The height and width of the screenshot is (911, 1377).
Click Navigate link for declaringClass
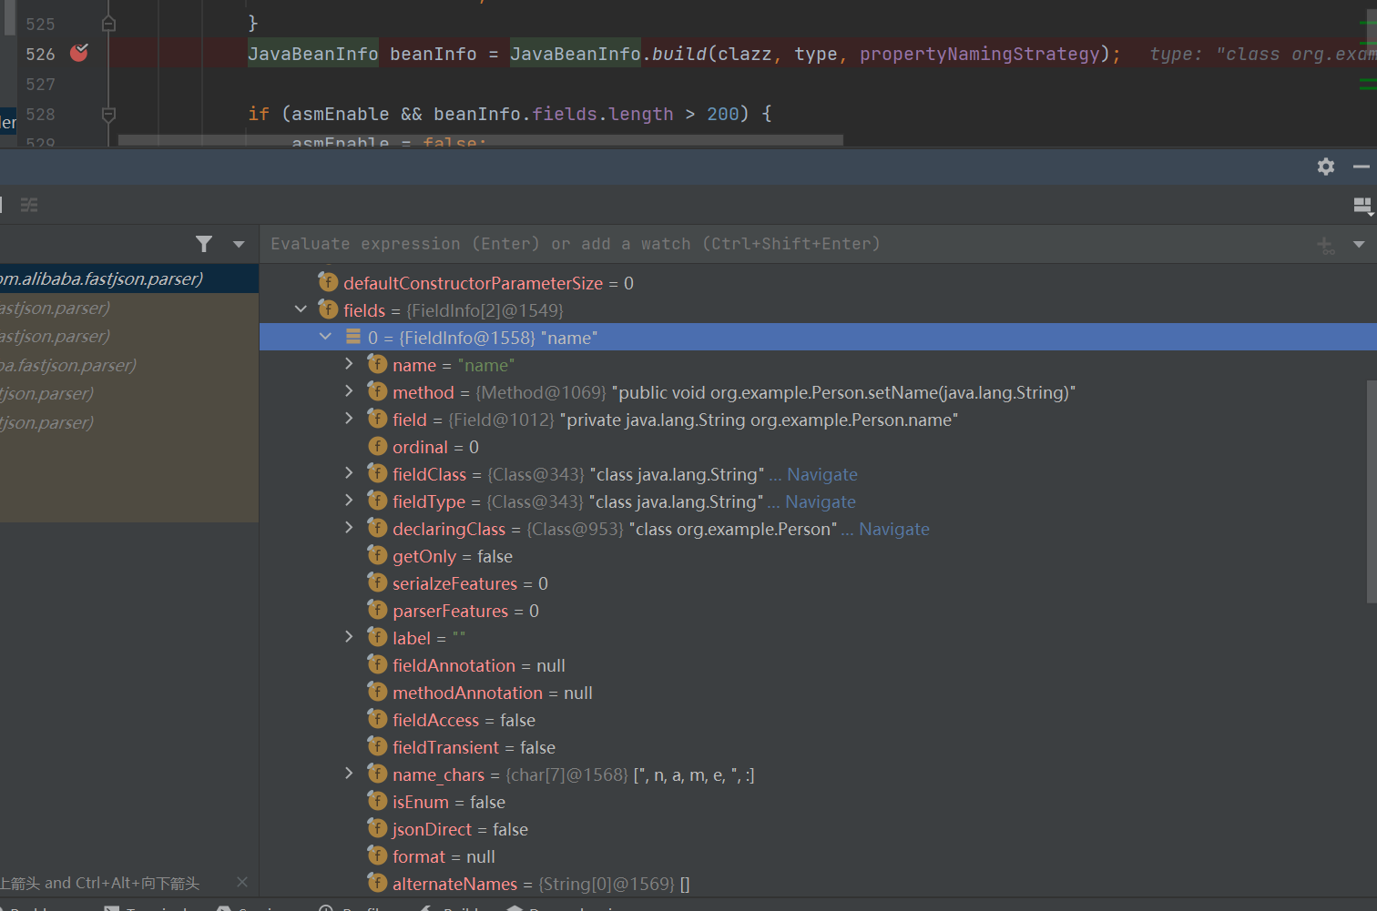[x=893, y=529]
